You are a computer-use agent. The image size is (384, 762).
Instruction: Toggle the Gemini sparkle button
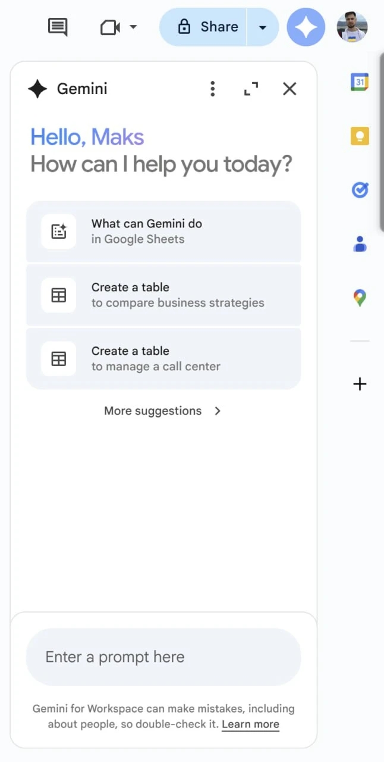306,27
